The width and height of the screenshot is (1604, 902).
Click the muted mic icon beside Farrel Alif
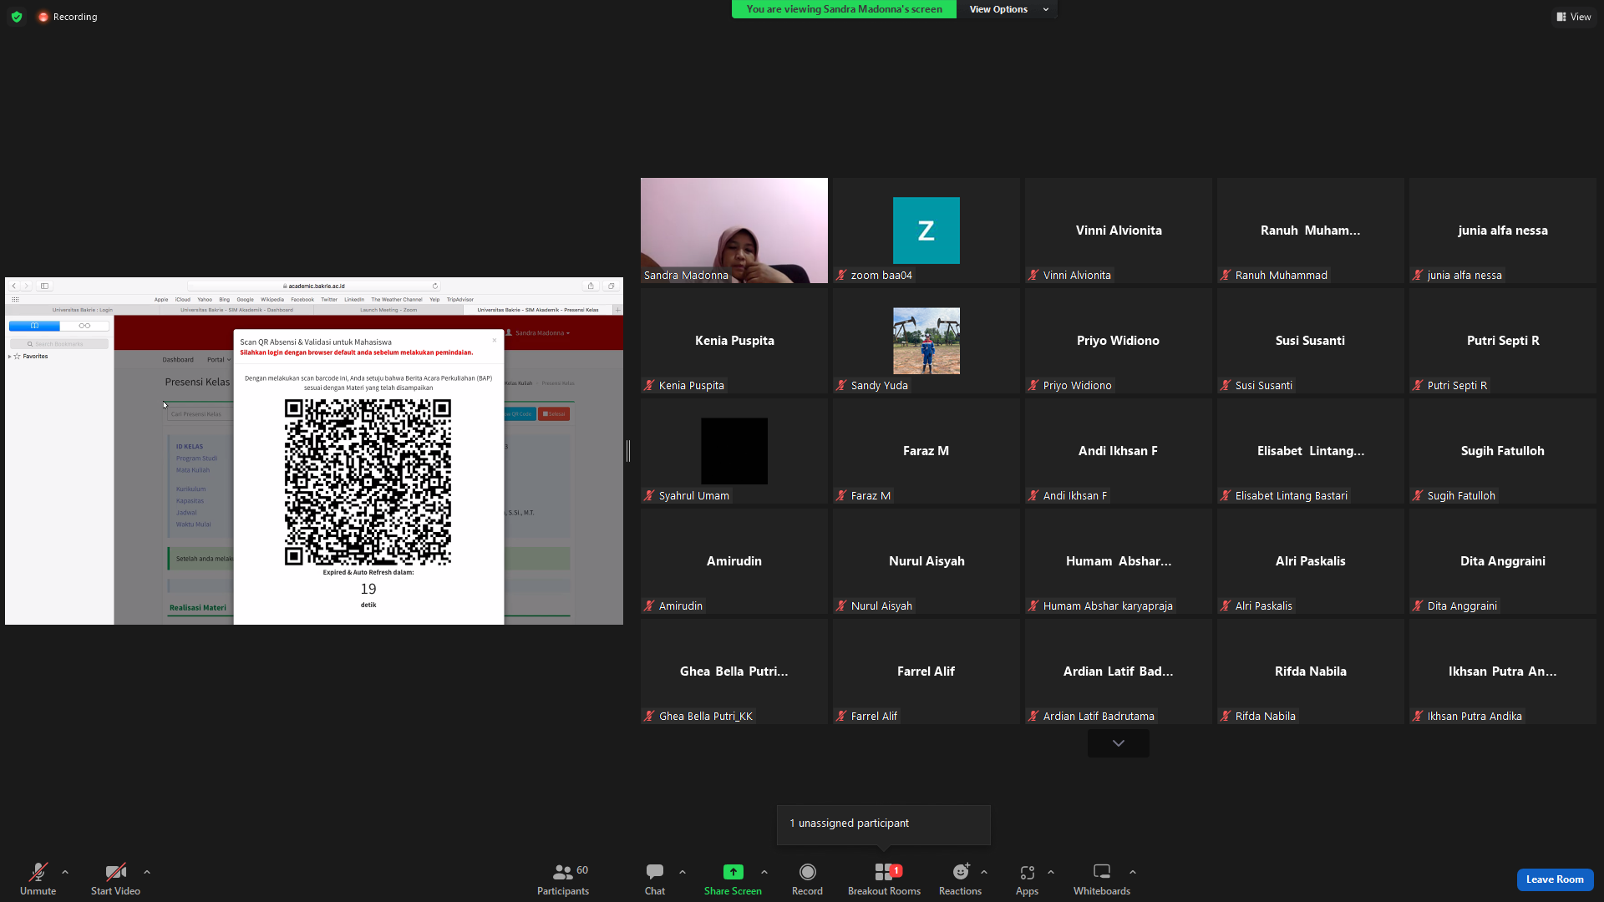tap(841, 716)
